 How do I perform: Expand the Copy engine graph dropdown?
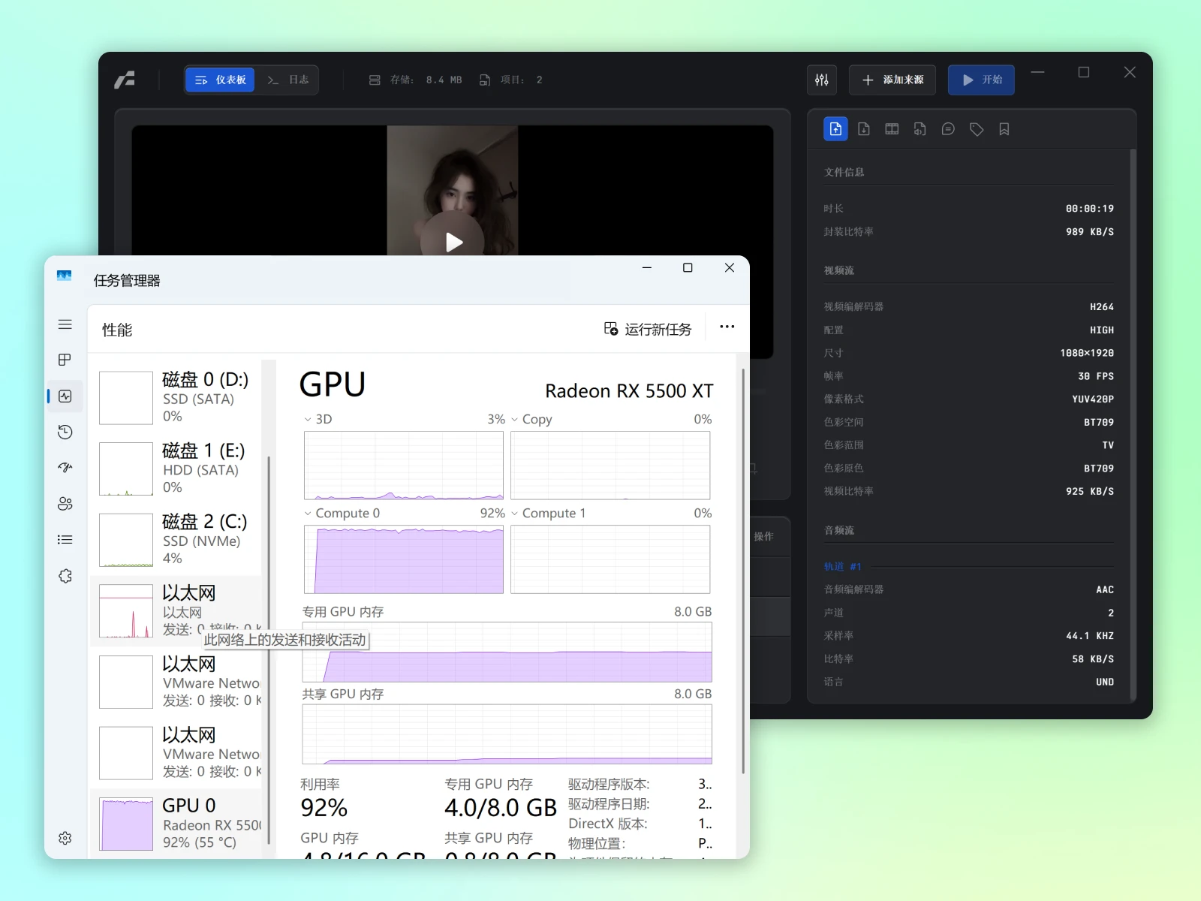[515, 420]
